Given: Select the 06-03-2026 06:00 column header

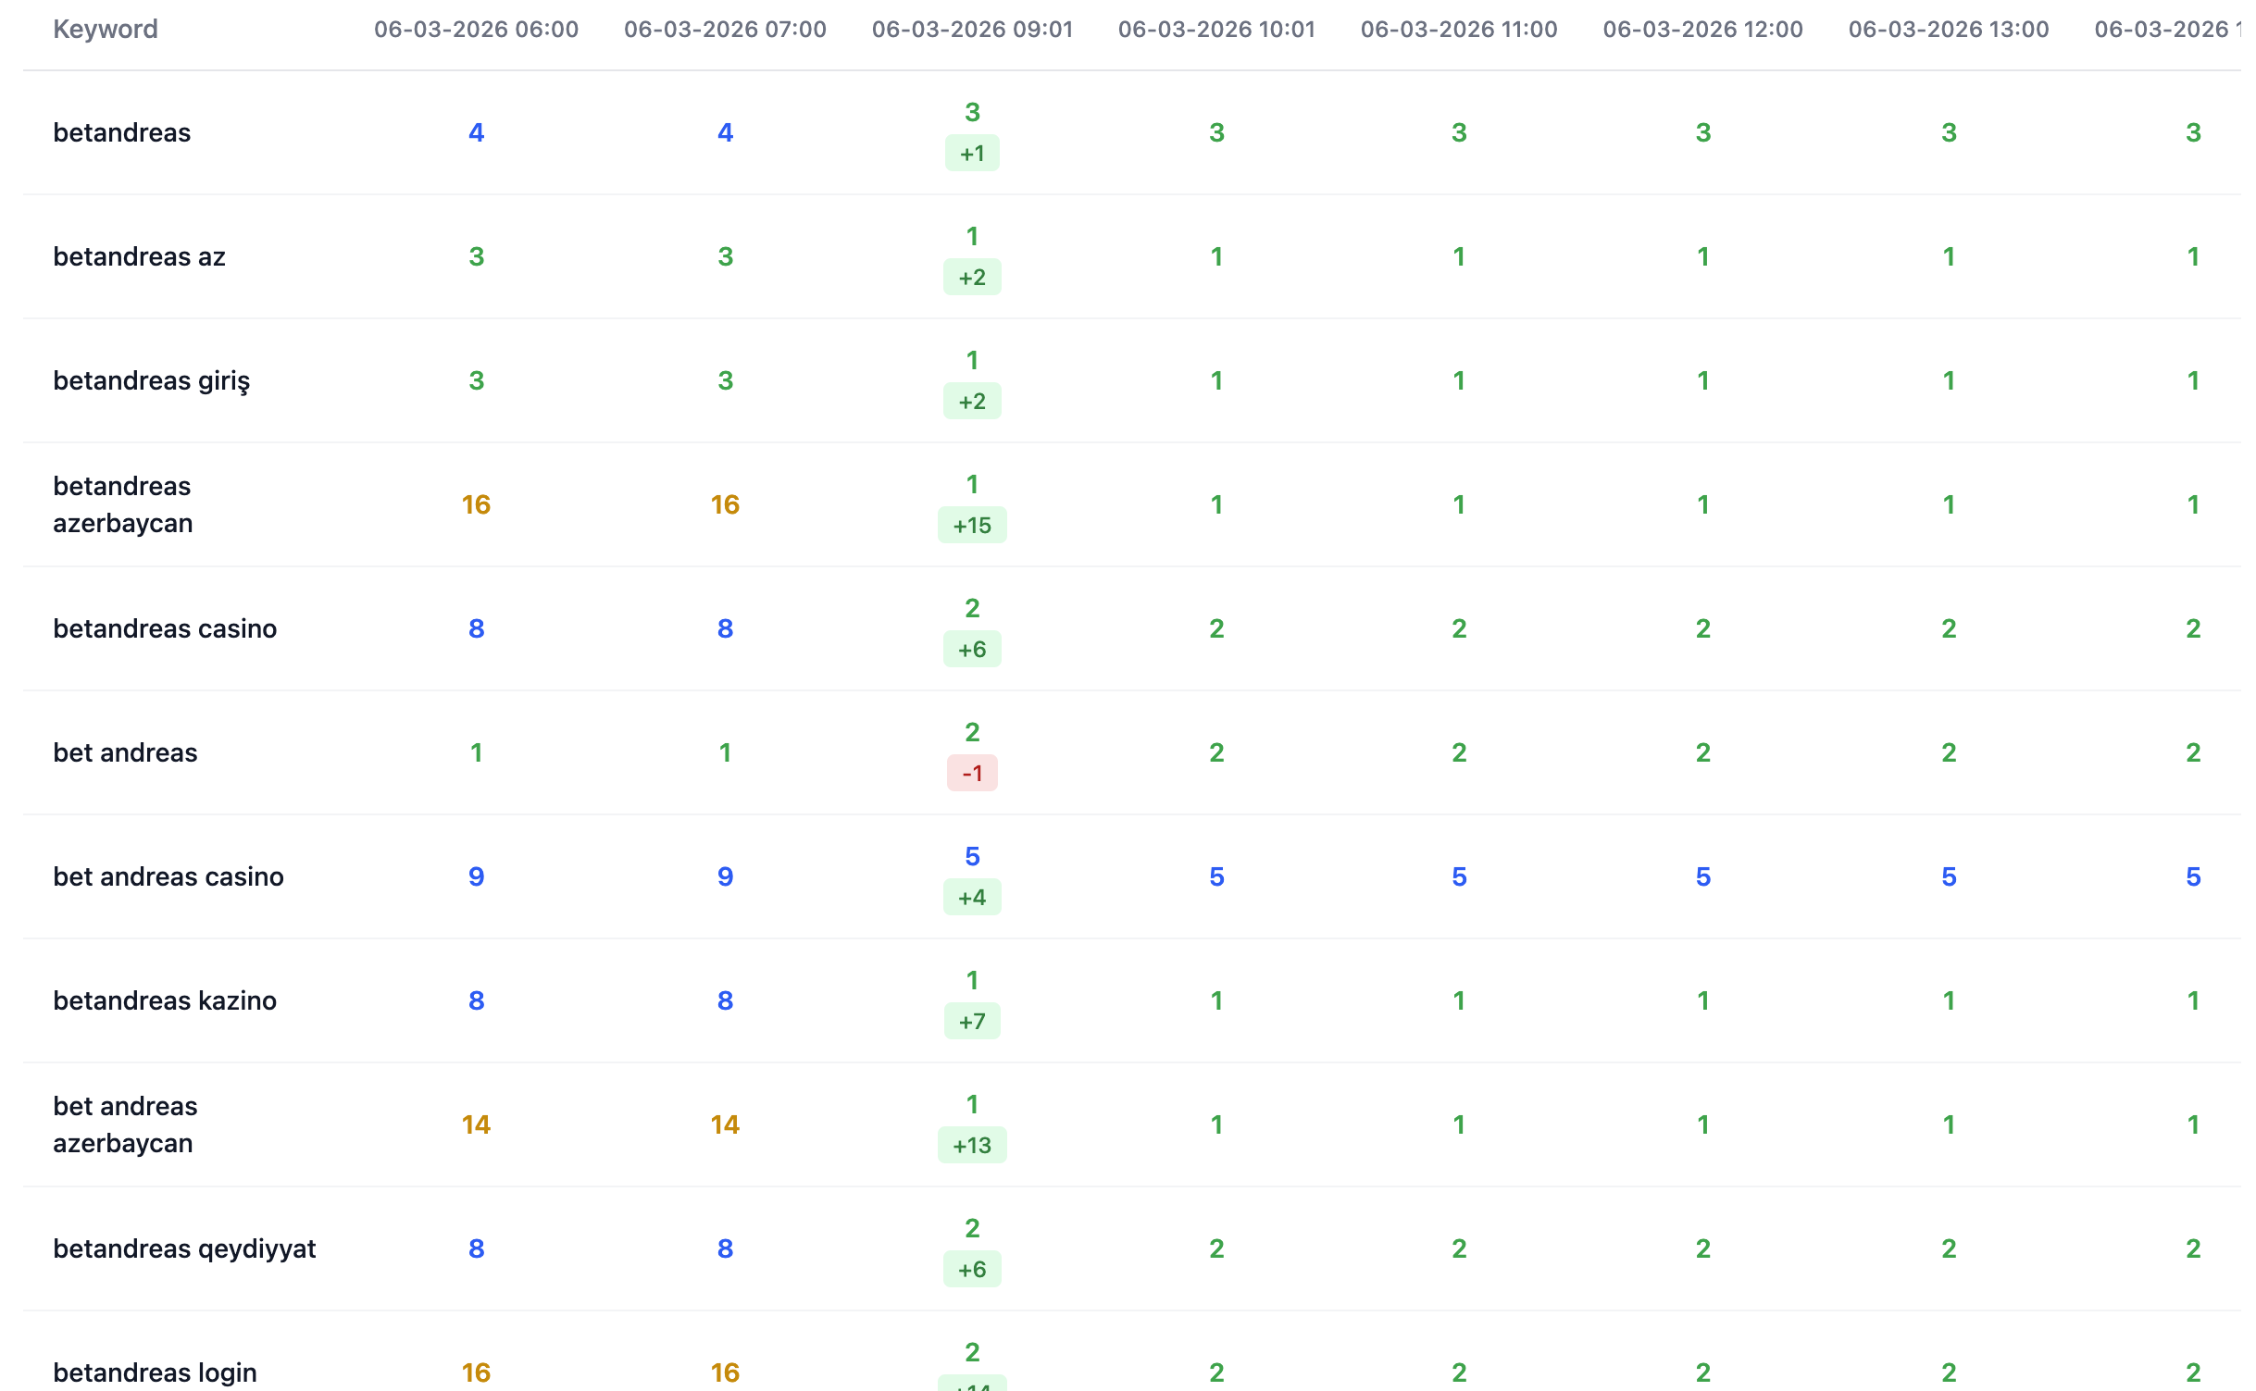Looking at the screenshot, I should tap(476, 29).
